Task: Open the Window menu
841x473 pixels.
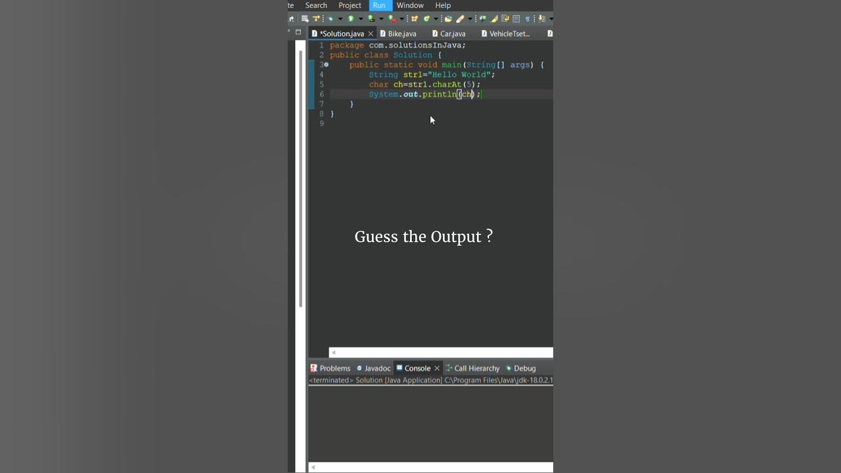Action: coord(410,5)
